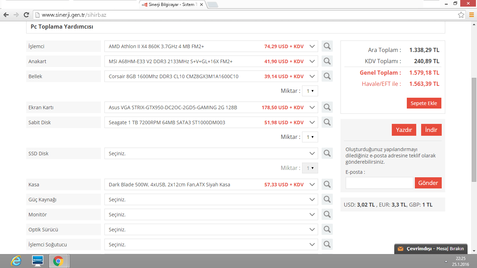Click the KDV Toplamı 240,89 TL value
Image resolution: width=477 pixels, height=268 pixels.
click(427, 61)
